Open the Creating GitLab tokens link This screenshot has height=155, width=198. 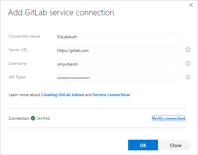click(63, 95)
